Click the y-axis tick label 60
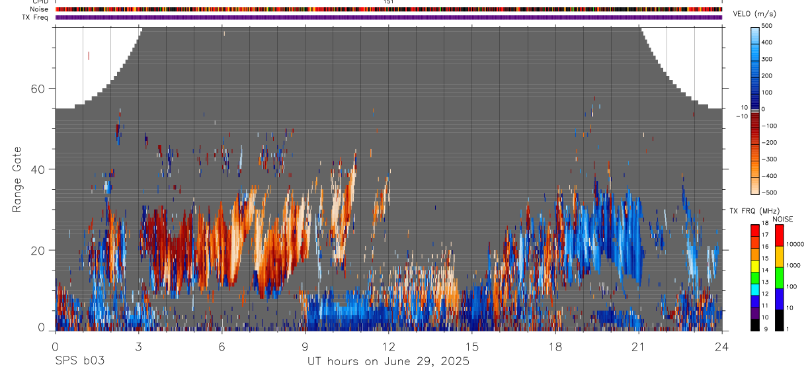This screenshot has width=812, height=375. 38,89
